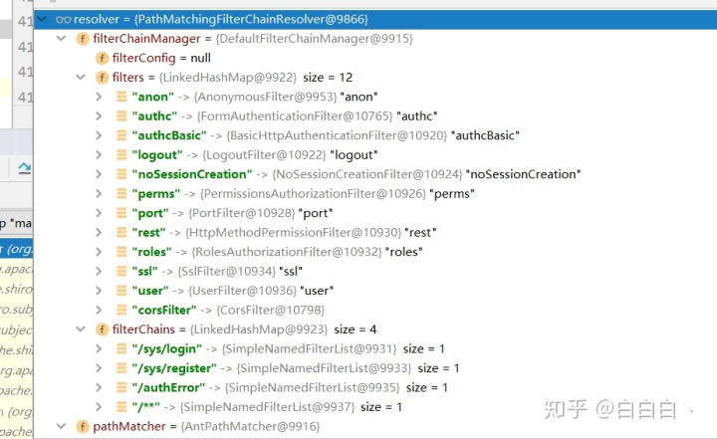Click the map entry icon of "port"
The width and height of the screenshot is (717, 439).
[121, 213]
